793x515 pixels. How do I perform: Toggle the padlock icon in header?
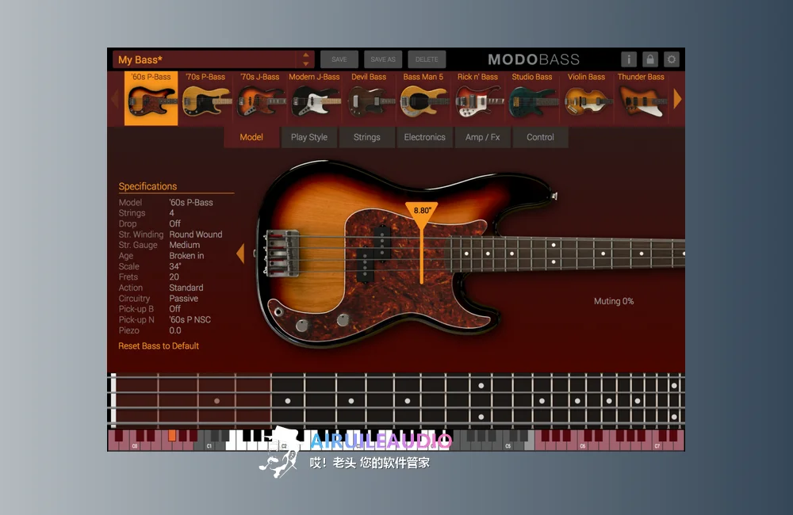[x=650, y=59]
